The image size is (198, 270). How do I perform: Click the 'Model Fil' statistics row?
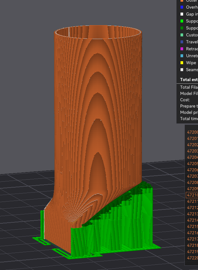189,94
